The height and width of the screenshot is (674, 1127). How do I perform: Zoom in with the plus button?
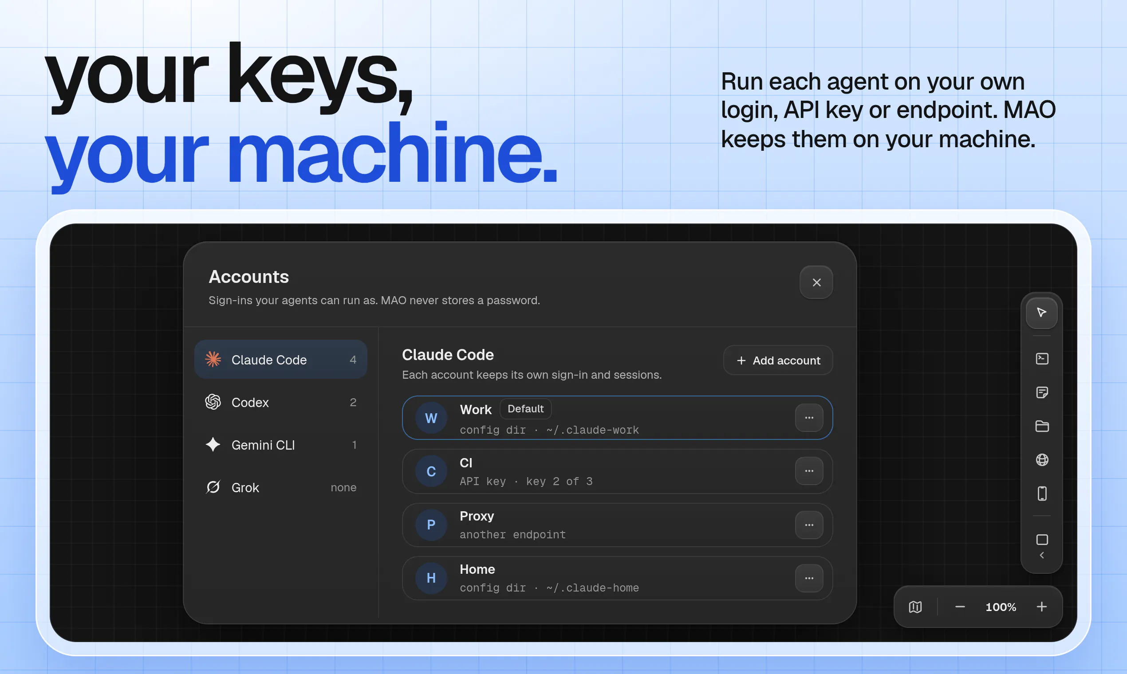click(1041, 607)
